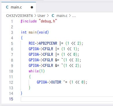Click the "debug.h" string literal

pos(48,21)
